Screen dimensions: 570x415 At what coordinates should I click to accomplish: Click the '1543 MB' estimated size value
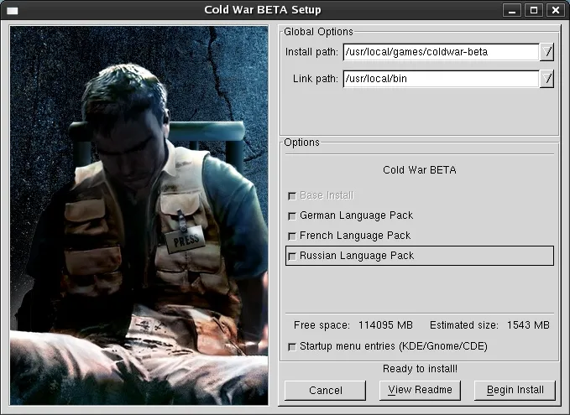(528, 325)
